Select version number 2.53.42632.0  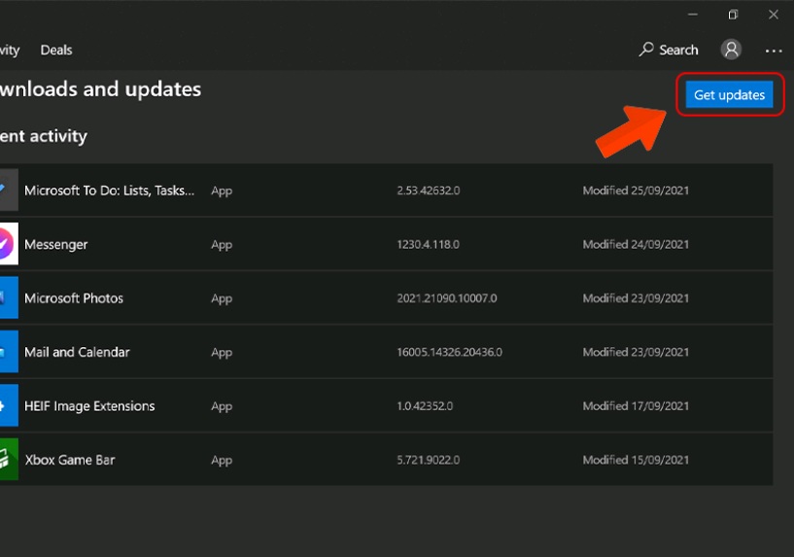pyautogui.click(x=429, y=191)
